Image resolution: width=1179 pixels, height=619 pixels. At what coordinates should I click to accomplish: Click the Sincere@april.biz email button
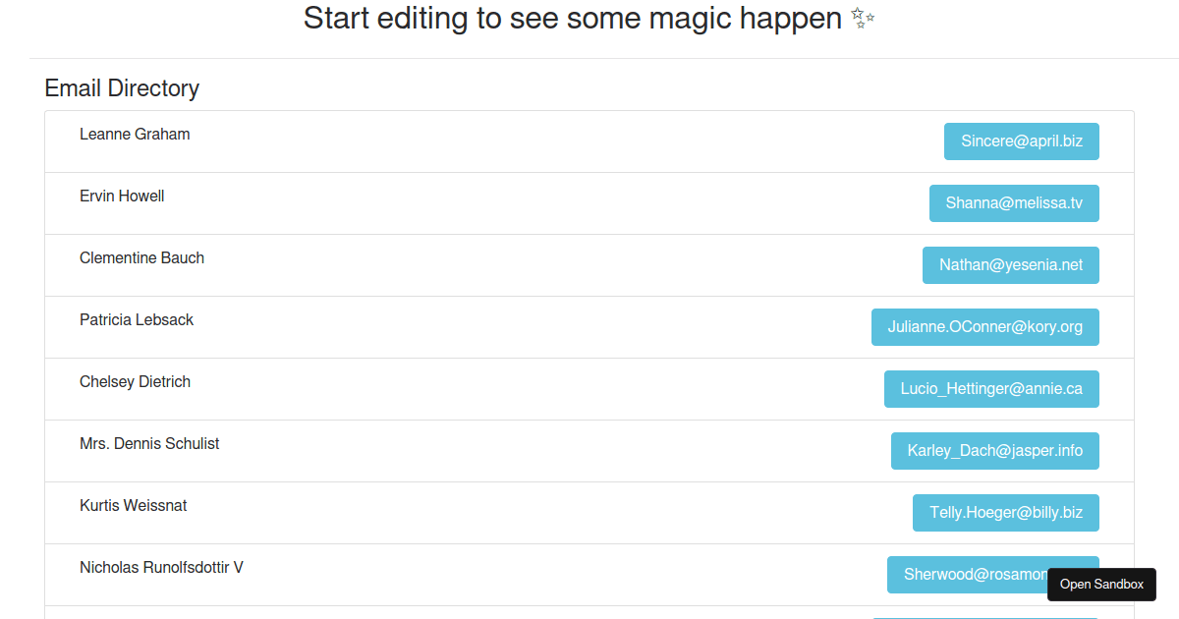1021,141
